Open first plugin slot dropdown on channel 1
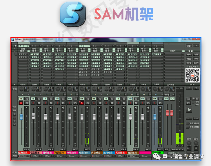The height and width of the screenshot is (166, 211). (28, 54)
